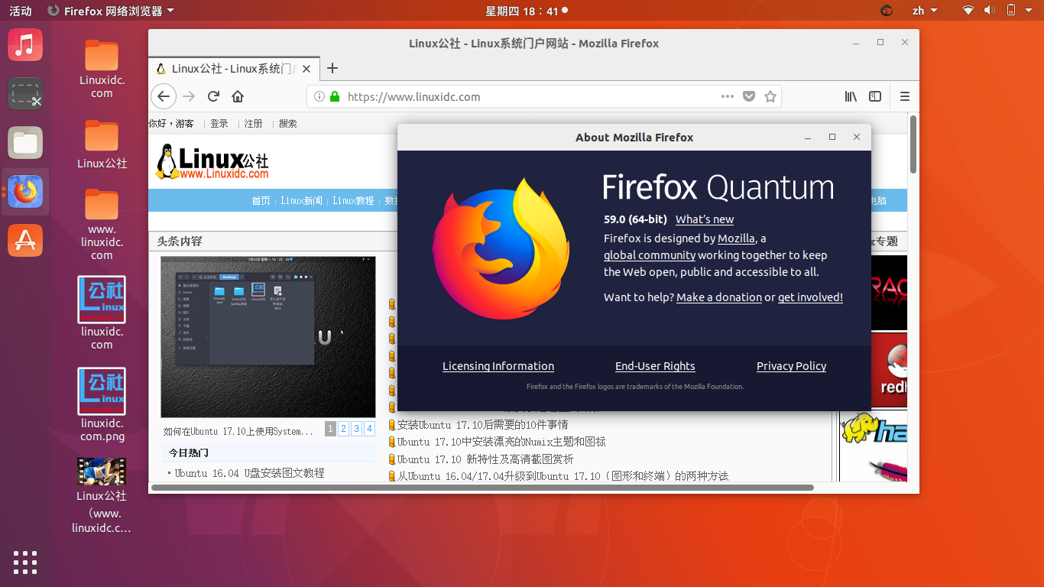Click the headline slideshow image
This screenshot has height=587, width=1044.
tap(268, 336)
